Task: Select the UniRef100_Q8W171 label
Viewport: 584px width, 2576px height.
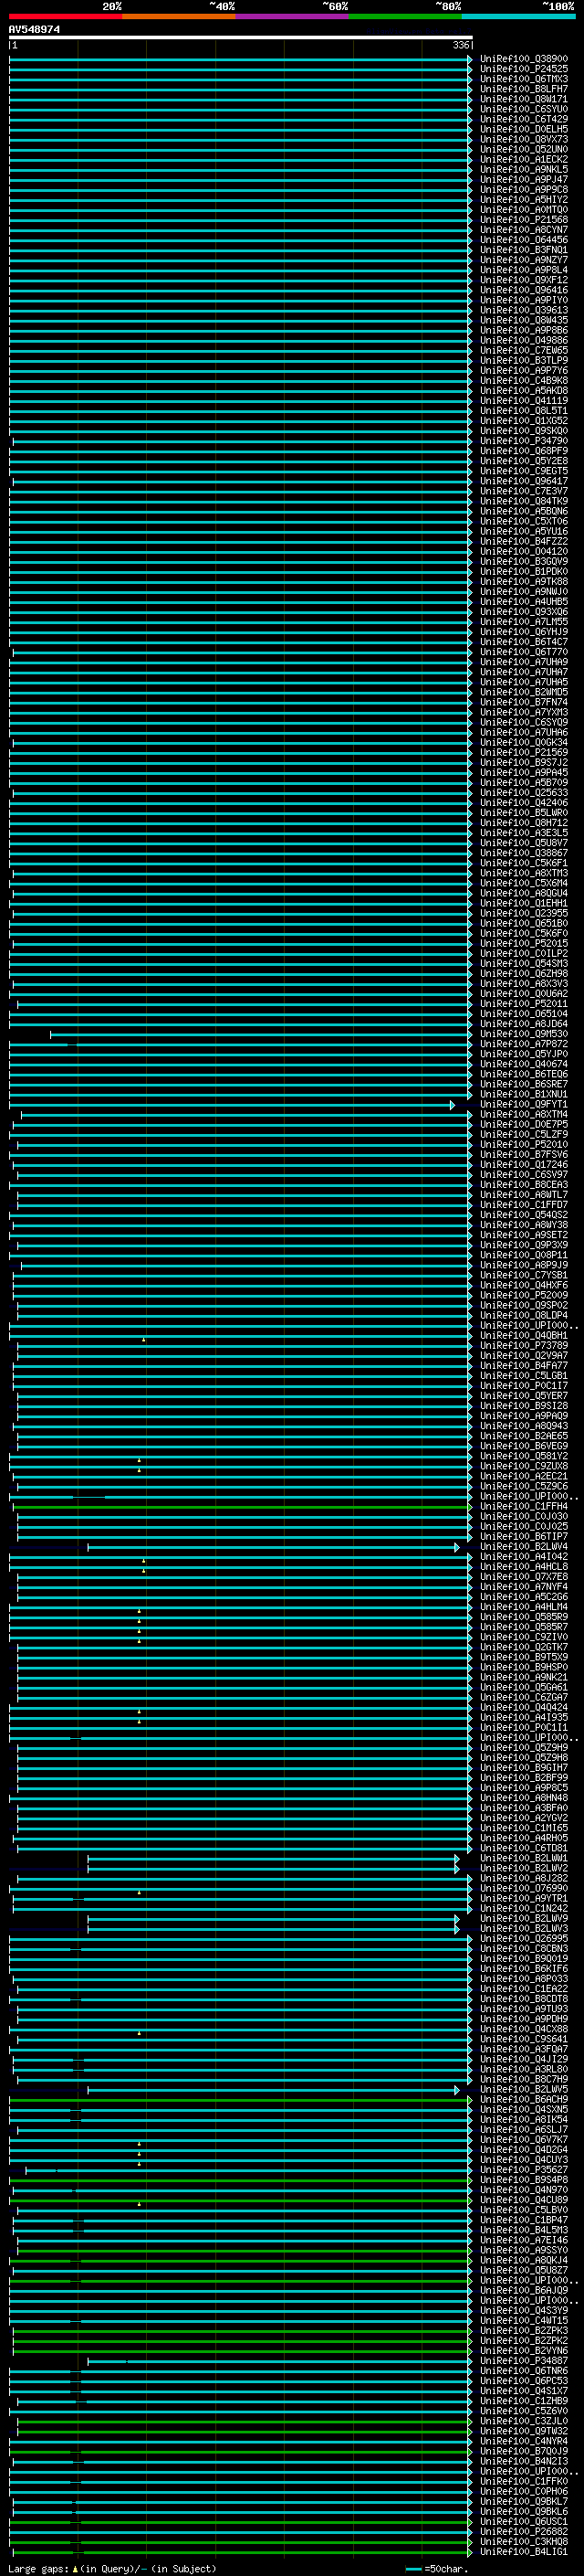Action: point(524,99)
